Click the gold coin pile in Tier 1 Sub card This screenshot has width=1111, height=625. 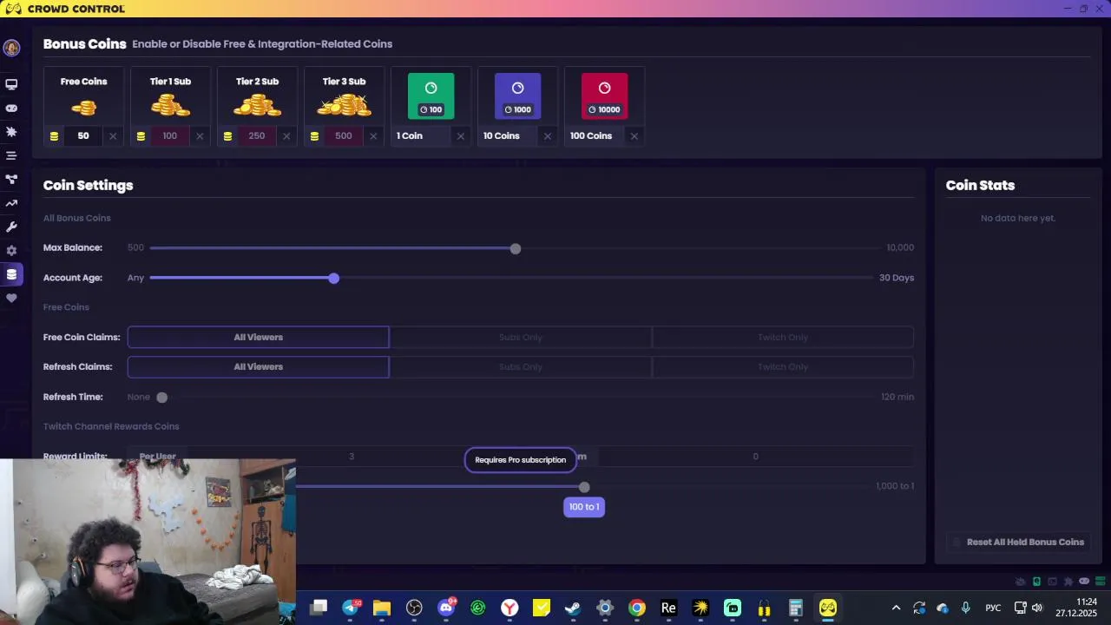pyautogui.click(x=170, y=106)
